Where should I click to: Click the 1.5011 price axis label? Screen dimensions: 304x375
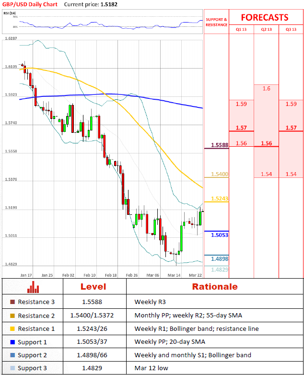(x=11, y=236)
